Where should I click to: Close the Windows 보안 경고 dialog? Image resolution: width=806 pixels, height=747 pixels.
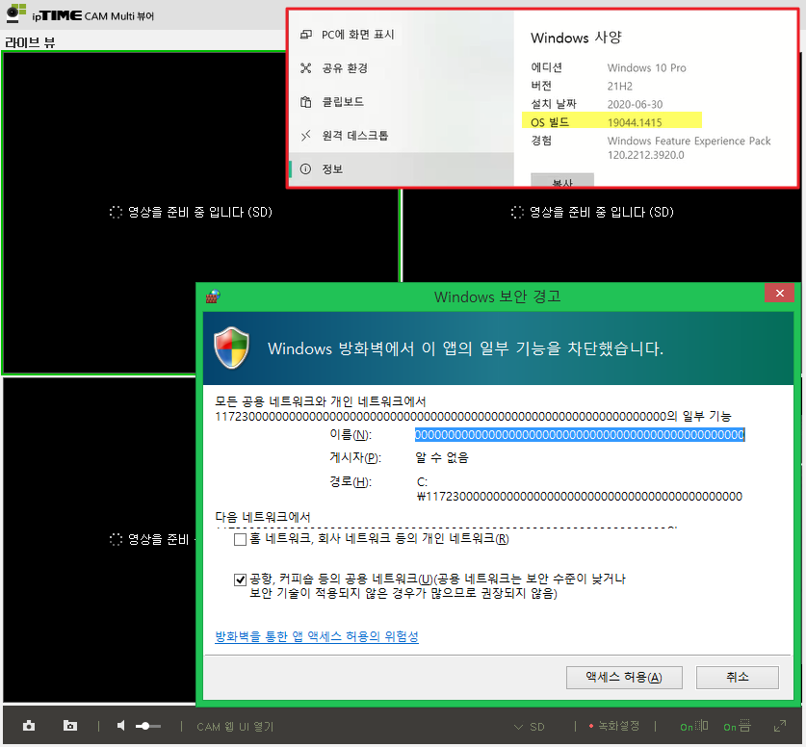click(780, 293)
